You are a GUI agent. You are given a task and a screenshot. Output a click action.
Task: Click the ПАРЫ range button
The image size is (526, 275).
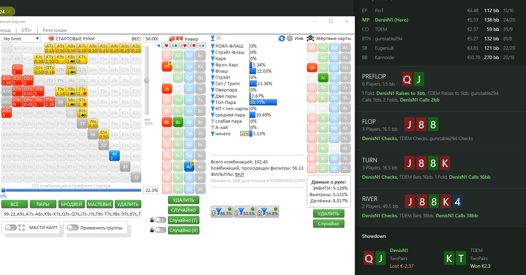click(x=43, y=204)
